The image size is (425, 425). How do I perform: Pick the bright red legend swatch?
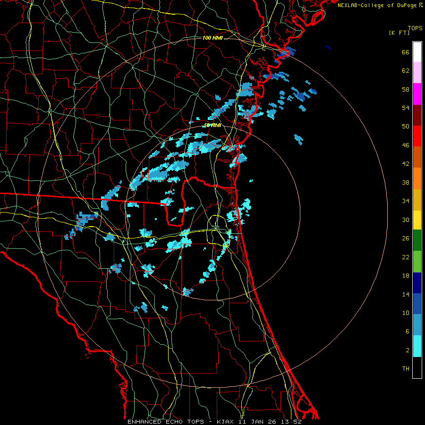click(417, 136)
